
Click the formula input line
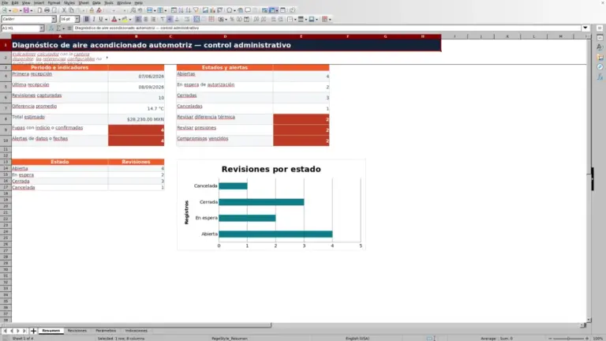point(327,28)
